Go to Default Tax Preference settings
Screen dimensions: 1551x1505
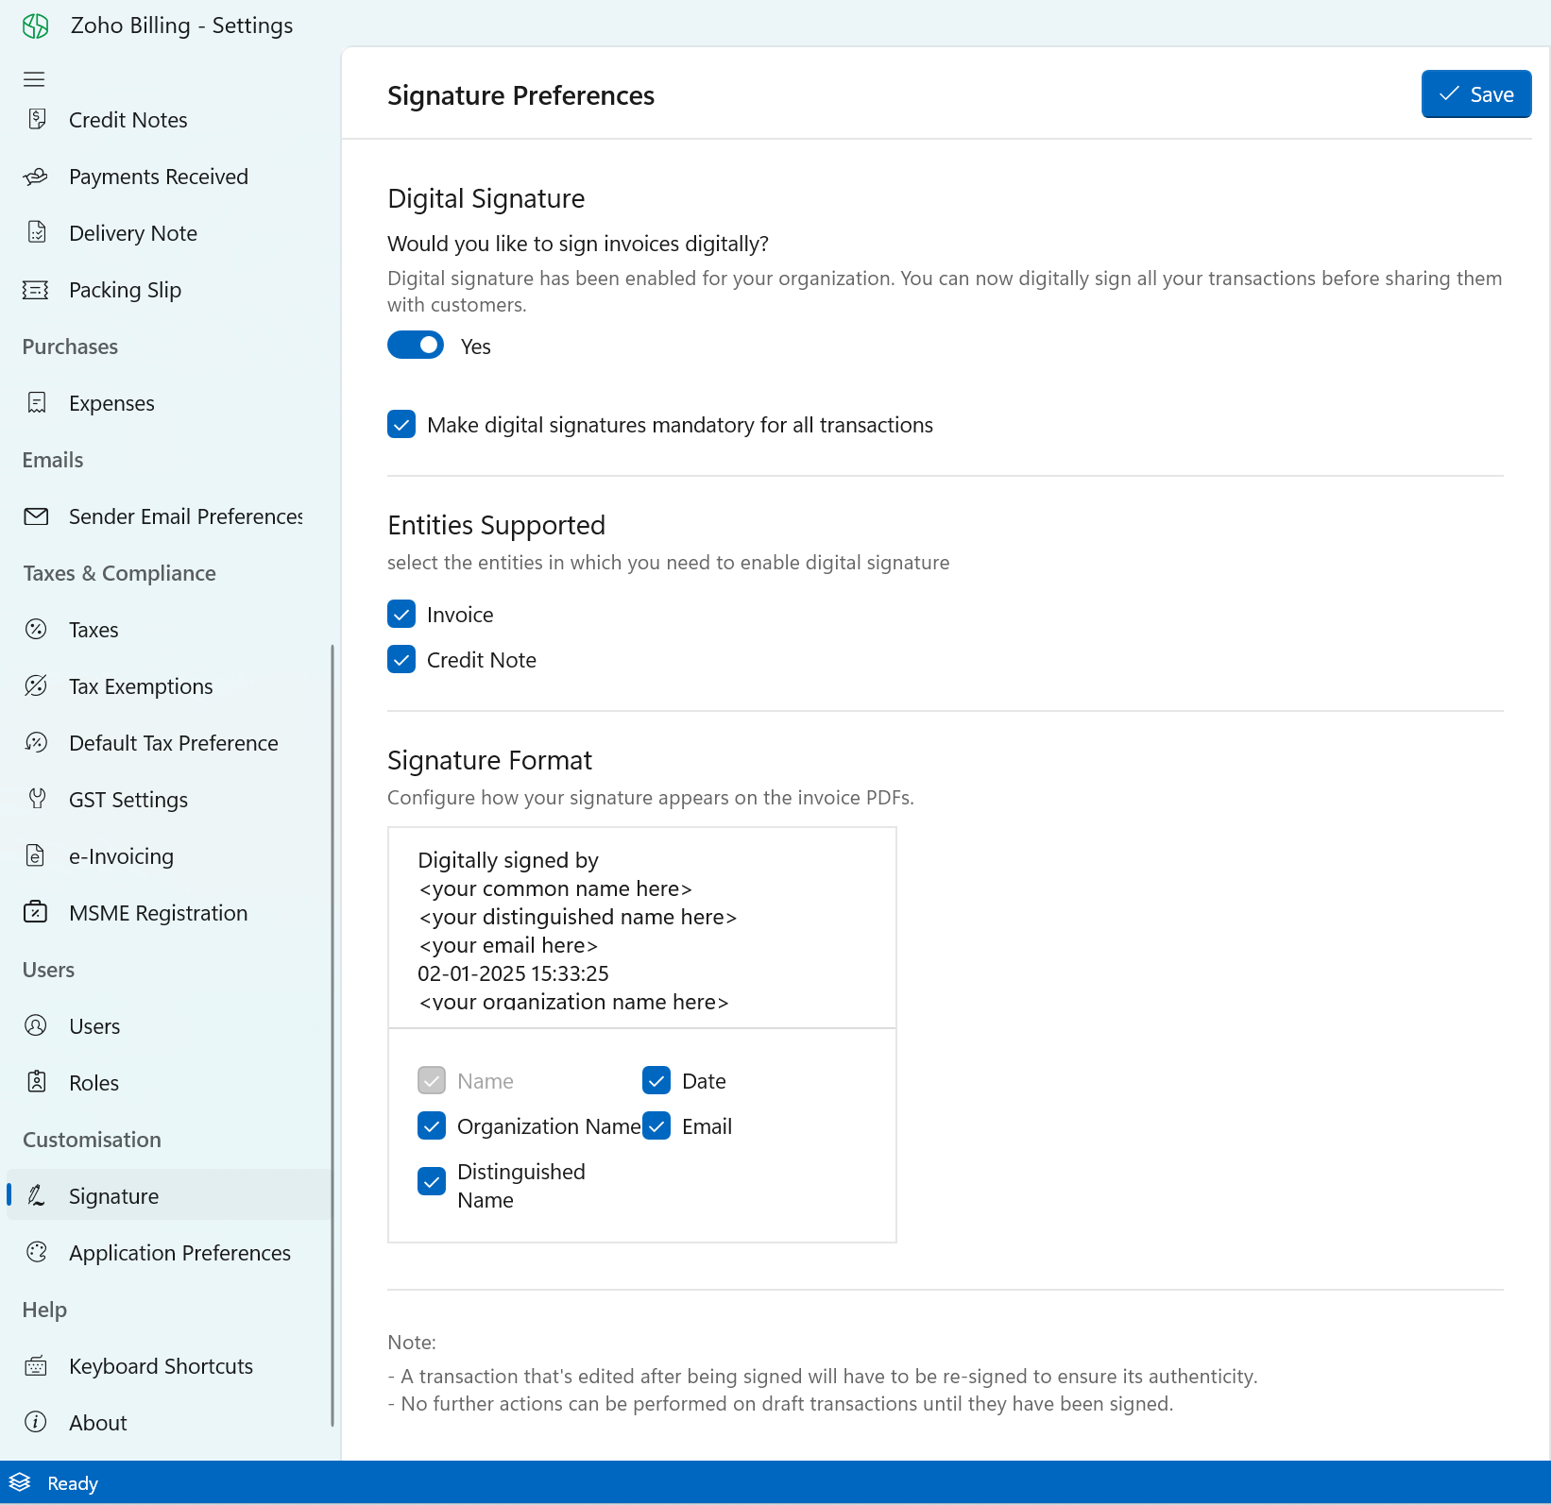(x=173, y=743)
